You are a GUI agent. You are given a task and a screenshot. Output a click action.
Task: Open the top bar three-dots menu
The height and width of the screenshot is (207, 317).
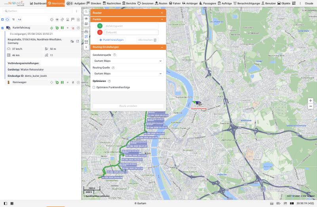300,4
